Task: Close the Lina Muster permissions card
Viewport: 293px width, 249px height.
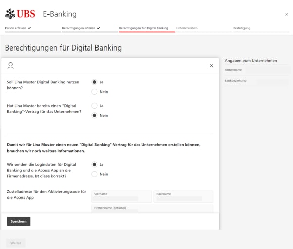Action: (211, 65)
